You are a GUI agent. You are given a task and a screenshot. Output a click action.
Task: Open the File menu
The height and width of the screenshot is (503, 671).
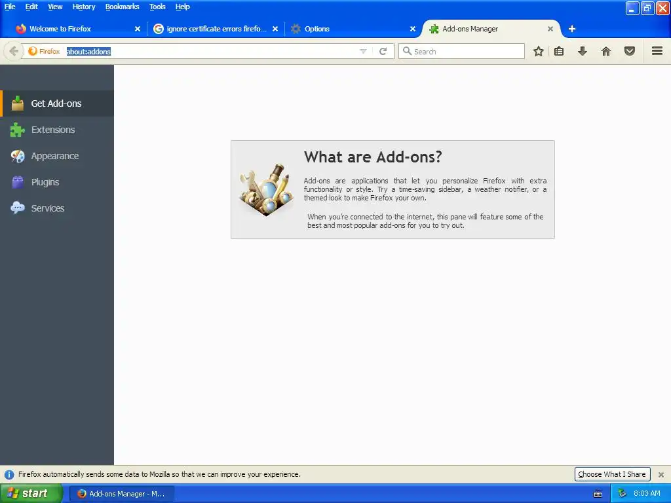(10, 7)
